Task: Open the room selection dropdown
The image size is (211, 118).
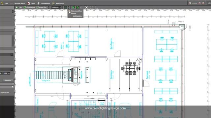Action: click(x=55, y=7)
